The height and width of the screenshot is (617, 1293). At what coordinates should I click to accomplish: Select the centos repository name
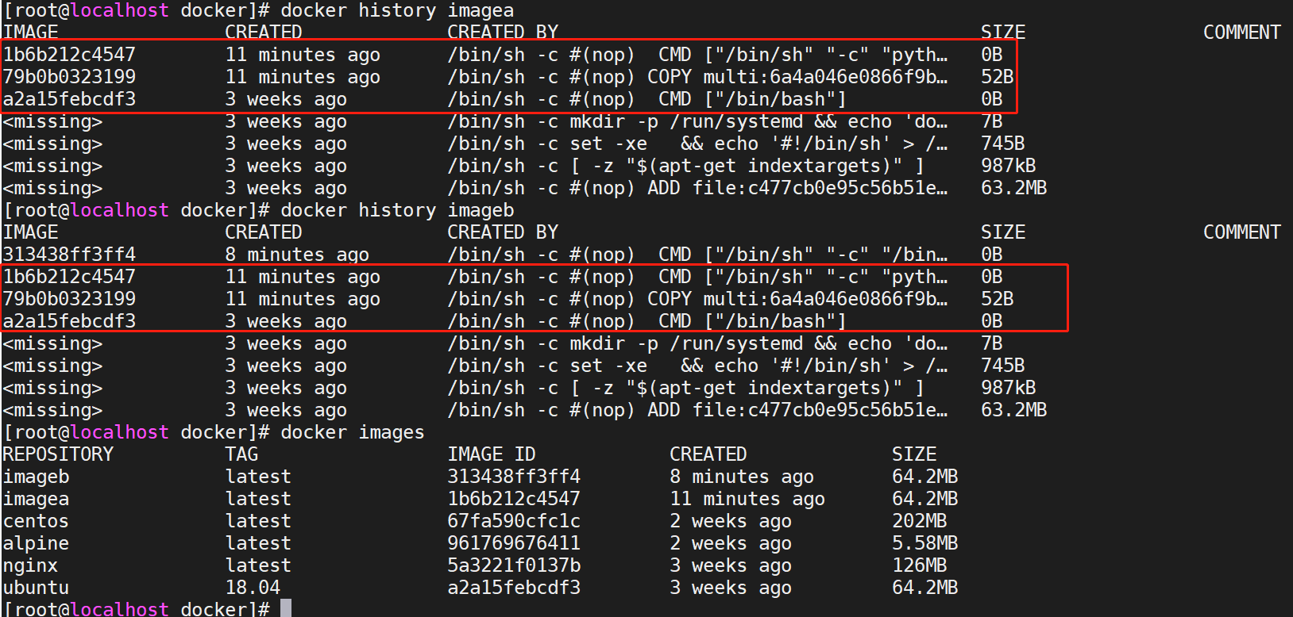[x=36, y=521]
